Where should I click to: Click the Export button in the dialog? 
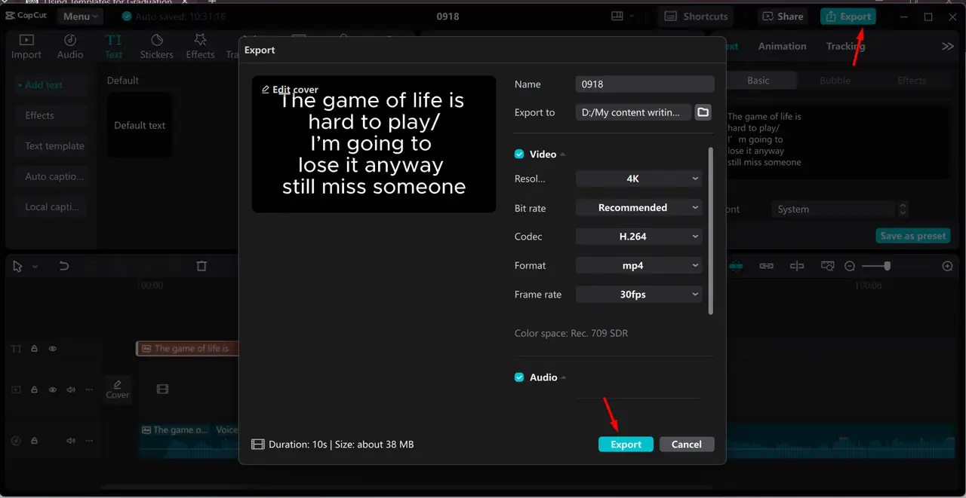pos(626,445)
